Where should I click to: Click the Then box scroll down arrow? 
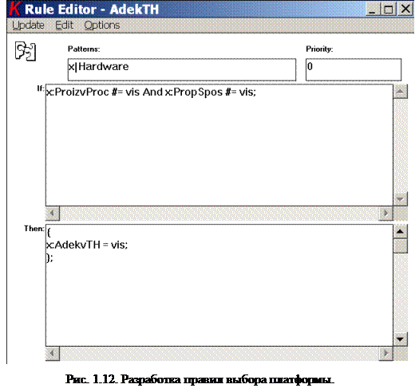400,339
